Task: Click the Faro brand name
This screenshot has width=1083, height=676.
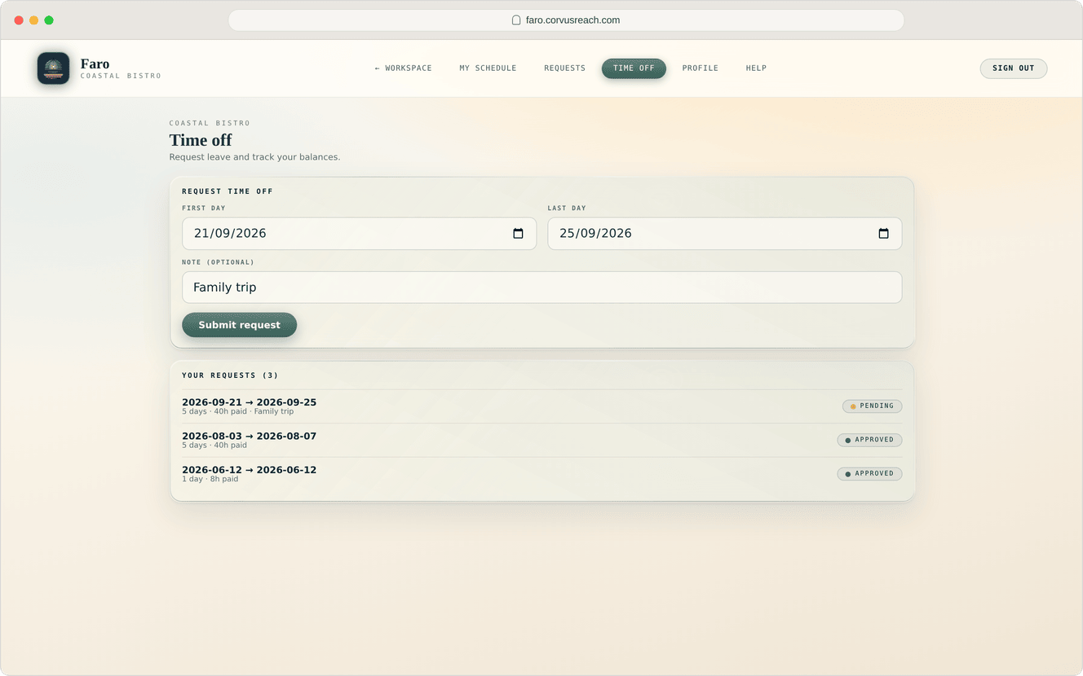Action: coord(95,64)
